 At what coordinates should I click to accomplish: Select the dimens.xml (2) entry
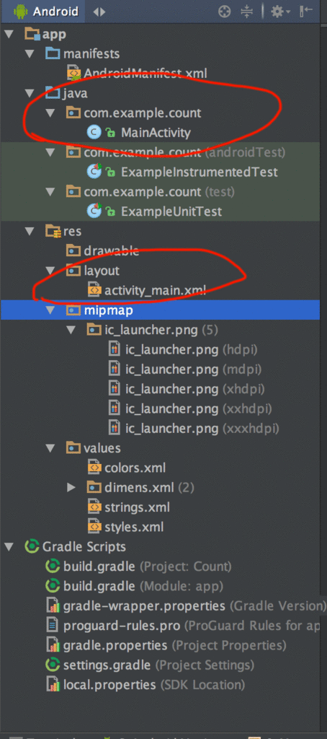click(x=148, y=488)
